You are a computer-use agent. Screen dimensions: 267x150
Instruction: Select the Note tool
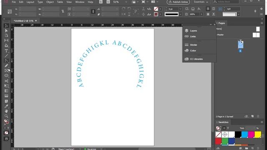coord(6,101)
